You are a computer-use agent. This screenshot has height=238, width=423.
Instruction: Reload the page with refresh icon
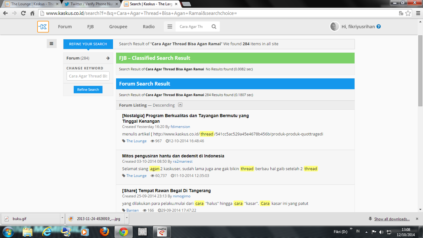[23, 13]
